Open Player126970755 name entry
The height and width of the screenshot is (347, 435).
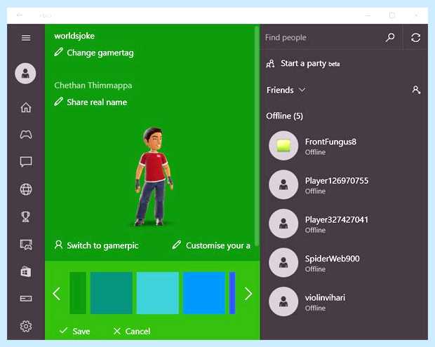[x=337, y=181]
